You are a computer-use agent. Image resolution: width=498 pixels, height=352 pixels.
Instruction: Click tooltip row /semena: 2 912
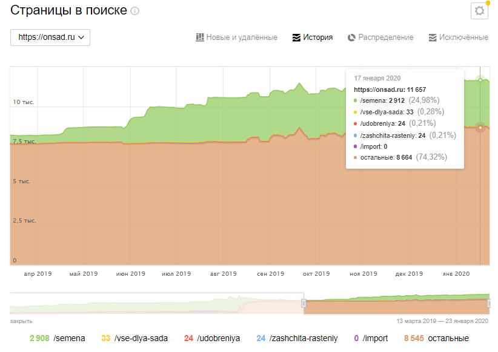397,100
